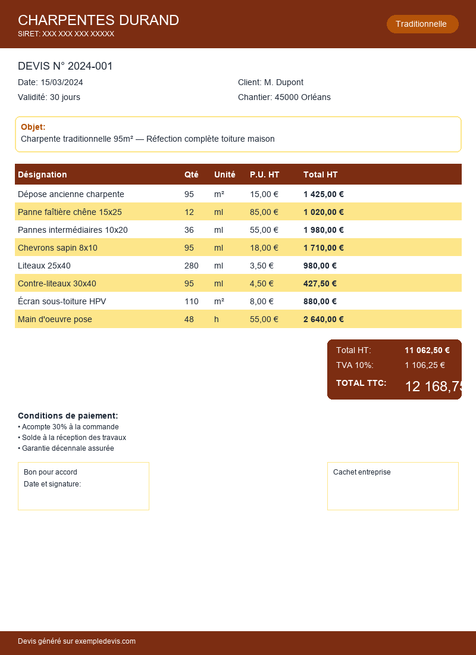
Task: Click the DEVIS N° 2024-001 heading
Action: click(65, 66)
